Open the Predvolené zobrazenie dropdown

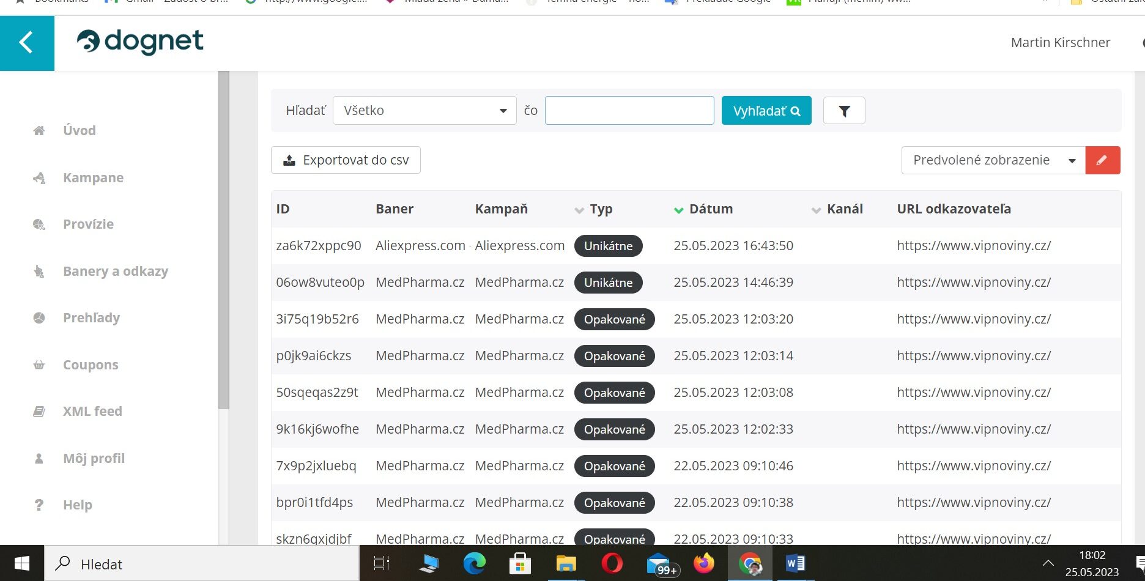coord(993,160)
